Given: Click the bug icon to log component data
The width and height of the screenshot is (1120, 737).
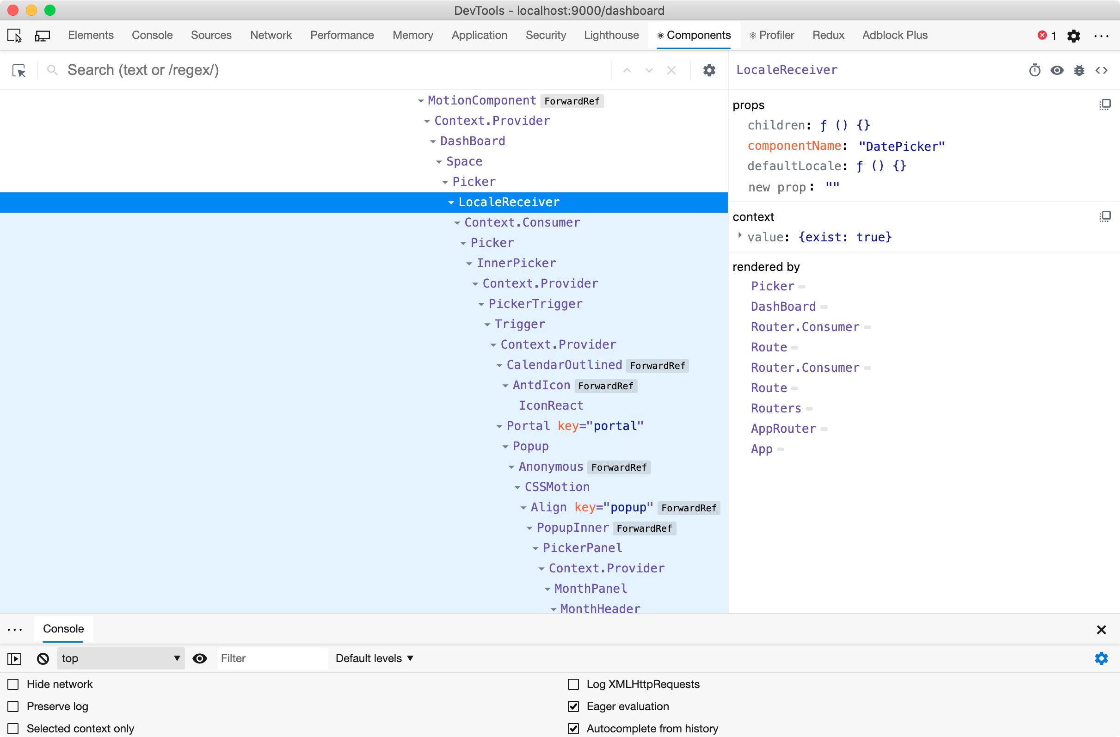Looking at the screenshot, I should click(x=1079, y=70).
